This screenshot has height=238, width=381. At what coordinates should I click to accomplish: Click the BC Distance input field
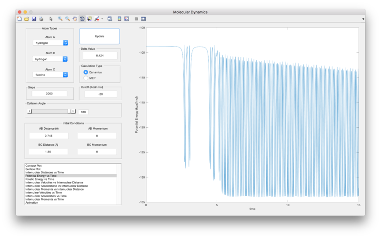tap(48, 152)
